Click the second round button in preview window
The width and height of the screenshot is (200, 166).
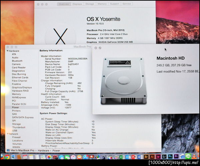tap(100, 48)
